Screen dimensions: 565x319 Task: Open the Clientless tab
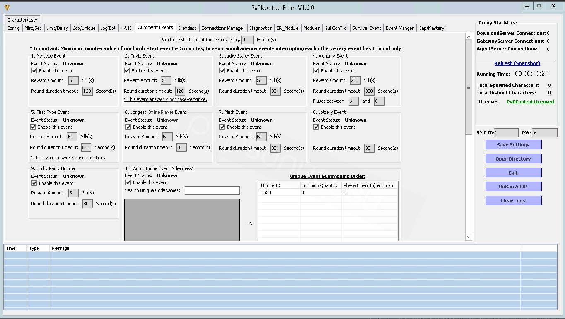tap(187, 28)
